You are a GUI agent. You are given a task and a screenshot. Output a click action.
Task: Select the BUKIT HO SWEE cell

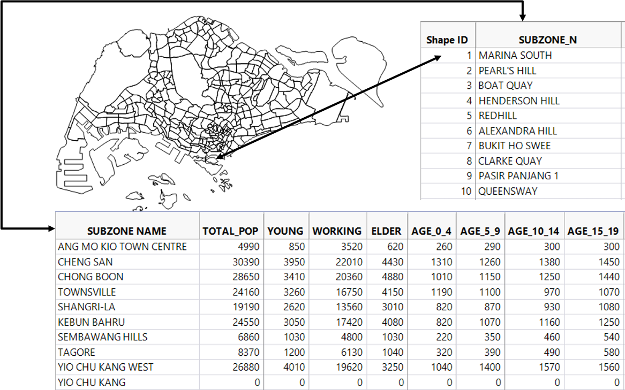pyautogui.click(x=548, y=146)
